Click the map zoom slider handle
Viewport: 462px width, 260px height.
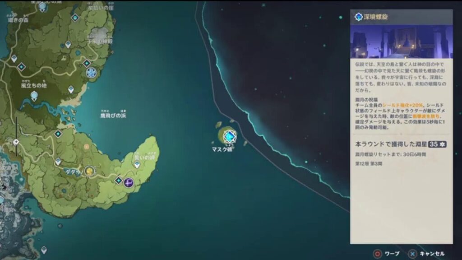coord(16,142)
